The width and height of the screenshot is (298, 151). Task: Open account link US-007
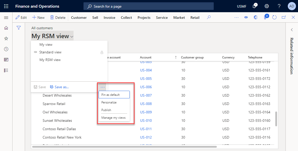(146, 95)
